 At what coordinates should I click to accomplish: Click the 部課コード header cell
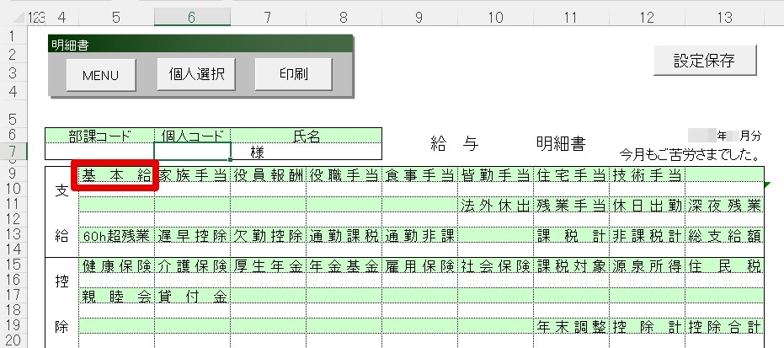pos(99,136)
